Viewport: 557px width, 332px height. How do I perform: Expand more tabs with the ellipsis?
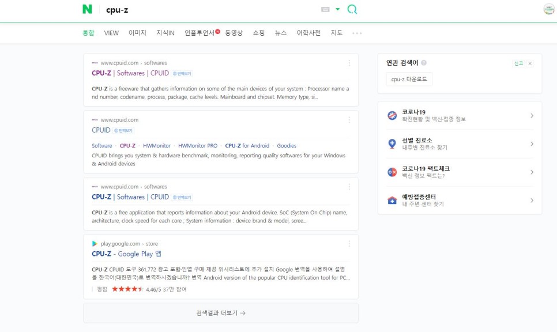(357, 33)
